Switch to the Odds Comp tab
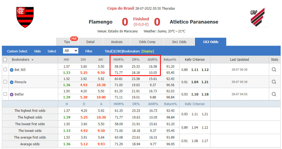The height and width of the screenshot is (149, 282). 147,42
